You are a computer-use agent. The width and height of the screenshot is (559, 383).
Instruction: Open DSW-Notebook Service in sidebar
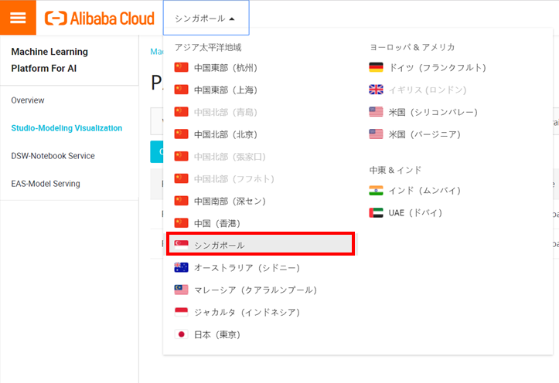(53, 156)
